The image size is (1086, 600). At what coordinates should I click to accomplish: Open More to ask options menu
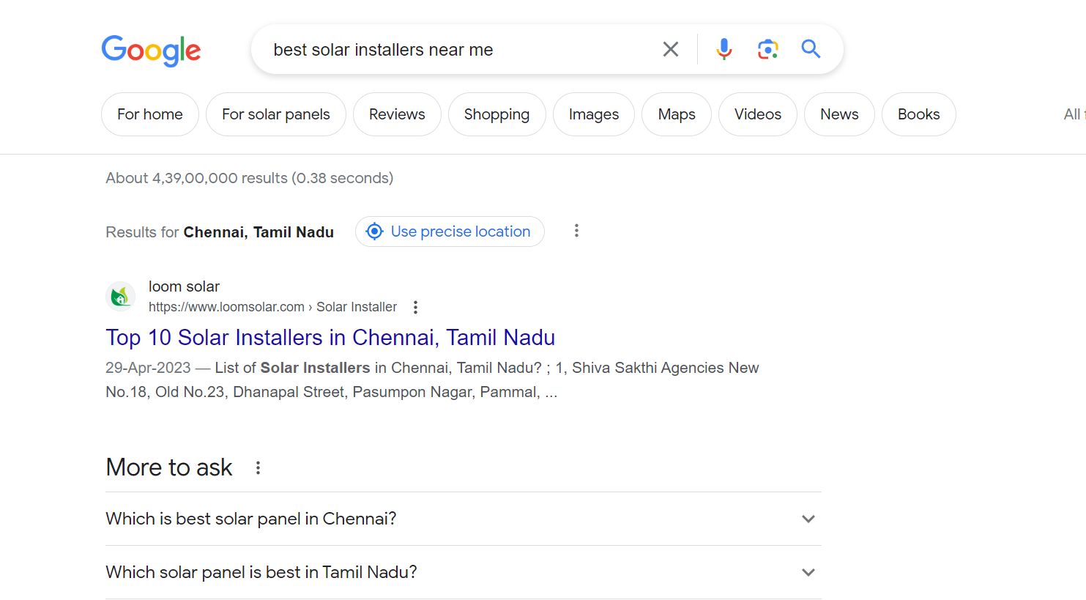[x=258, y=467]
